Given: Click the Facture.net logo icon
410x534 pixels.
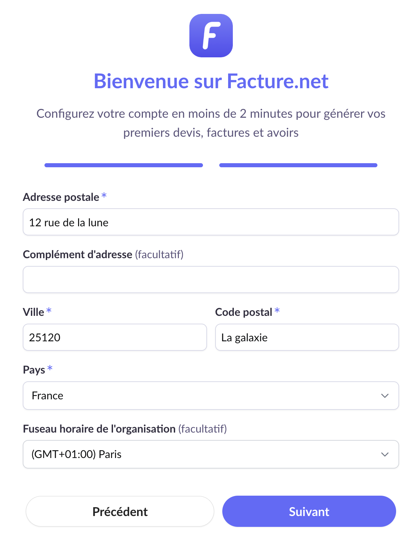Looking at the screenshot, I should coord(211,36).
